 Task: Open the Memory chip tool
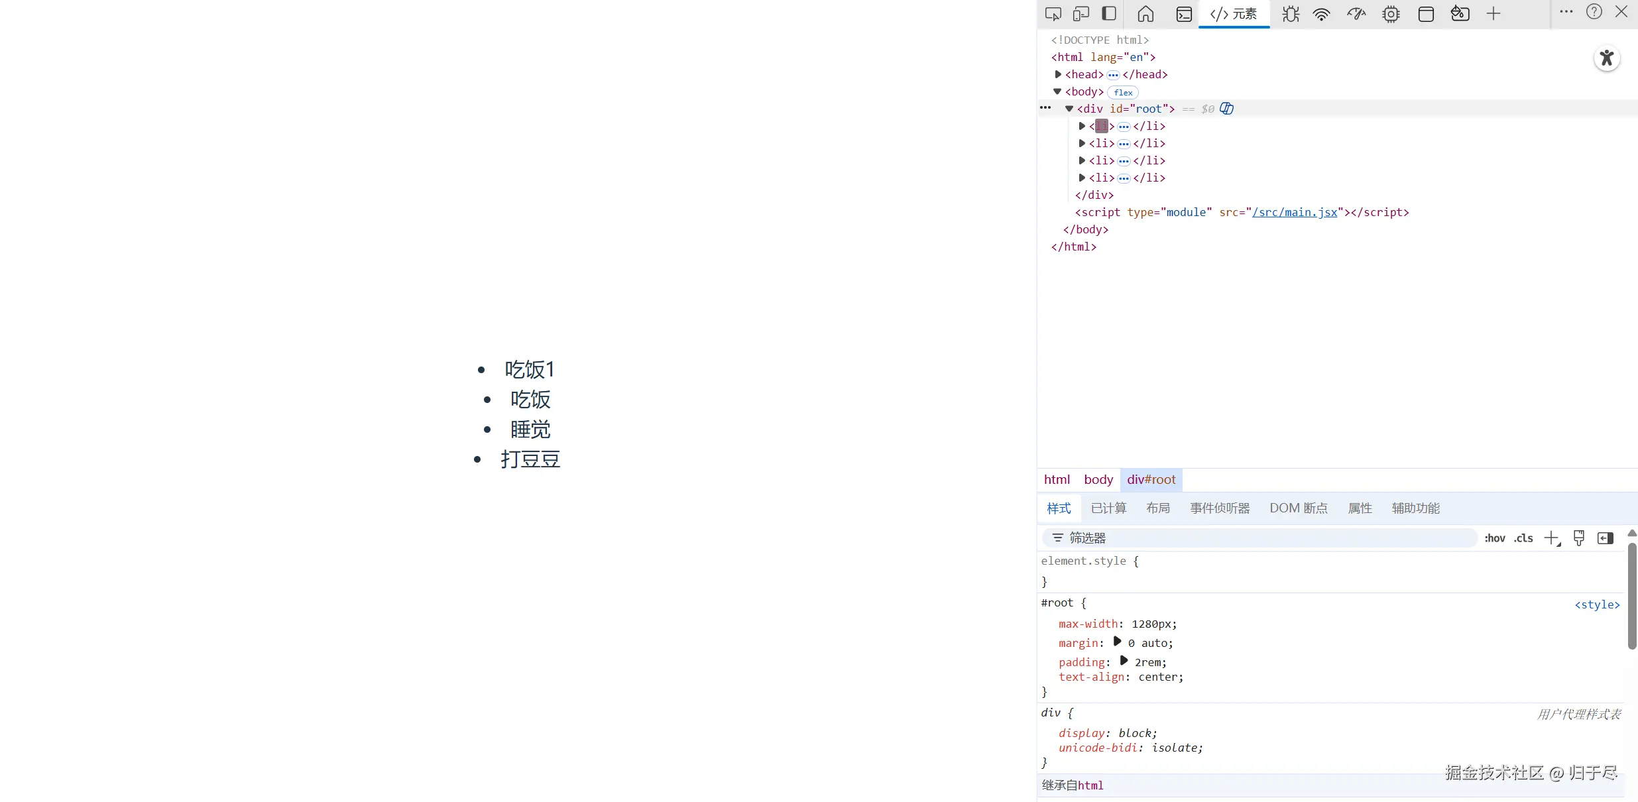click(x=1391, y=14)
